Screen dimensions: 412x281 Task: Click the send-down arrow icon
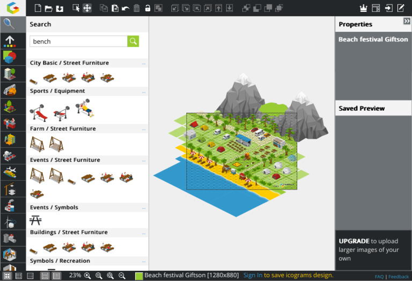coord(230,8)
